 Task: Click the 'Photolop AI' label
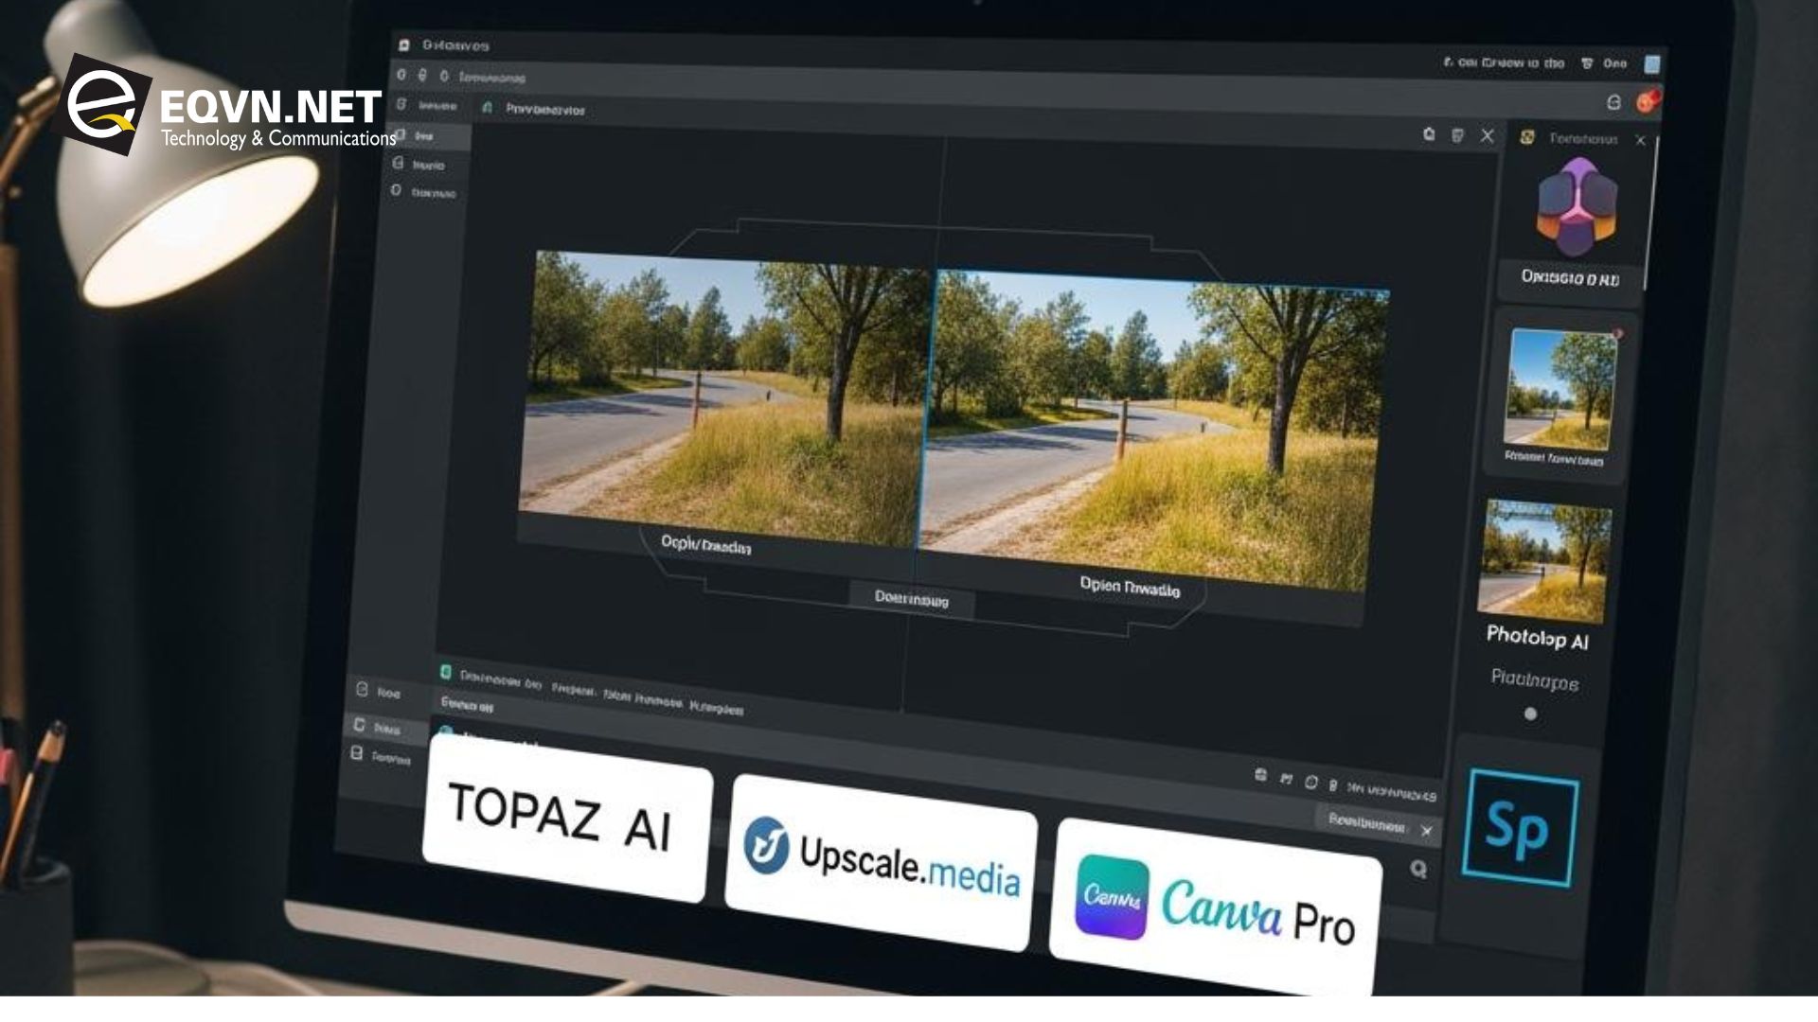click(x=1537, y=637)
